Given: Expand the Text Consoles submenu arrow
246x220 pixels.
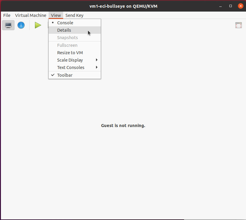Looking at the screenshot, I should pyautogui.click(x=97, y=68).
